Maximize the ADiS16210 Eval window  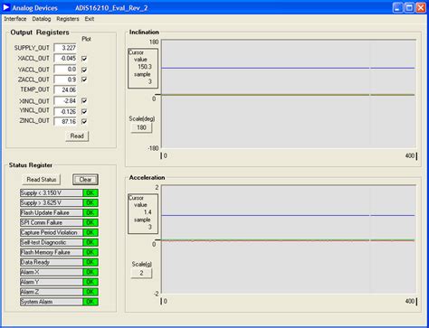pyautogui.click(x=409, y=8)
